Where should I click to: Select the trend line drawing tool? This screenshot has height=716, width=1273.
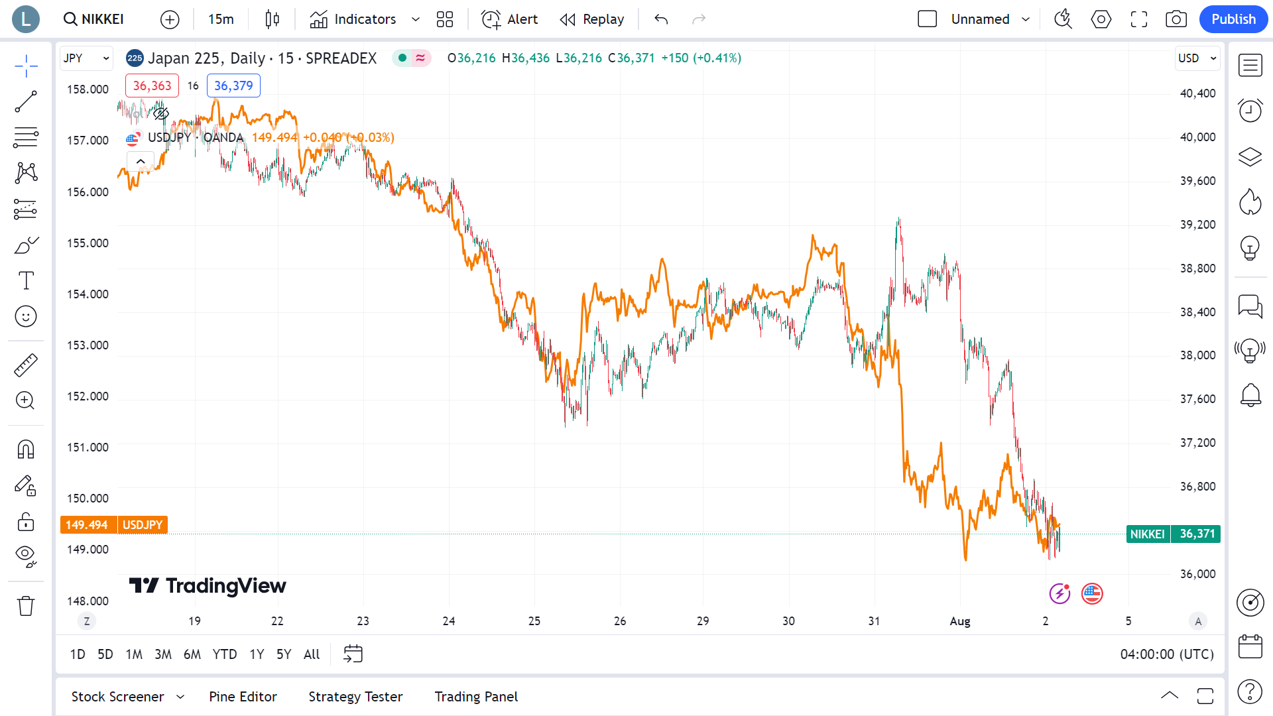tap(26, 101)
